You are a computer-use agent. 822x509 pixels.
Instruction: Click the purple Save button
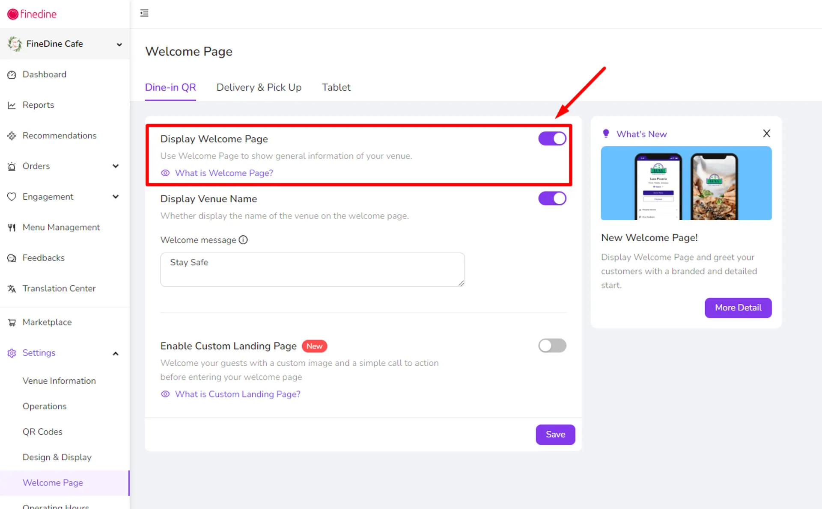[x=555, y=435]
